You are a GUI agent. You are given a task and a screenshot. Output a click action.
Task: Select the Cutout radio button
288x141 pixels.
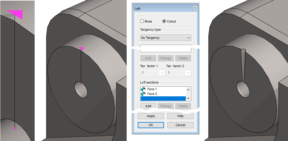point(164,21)
